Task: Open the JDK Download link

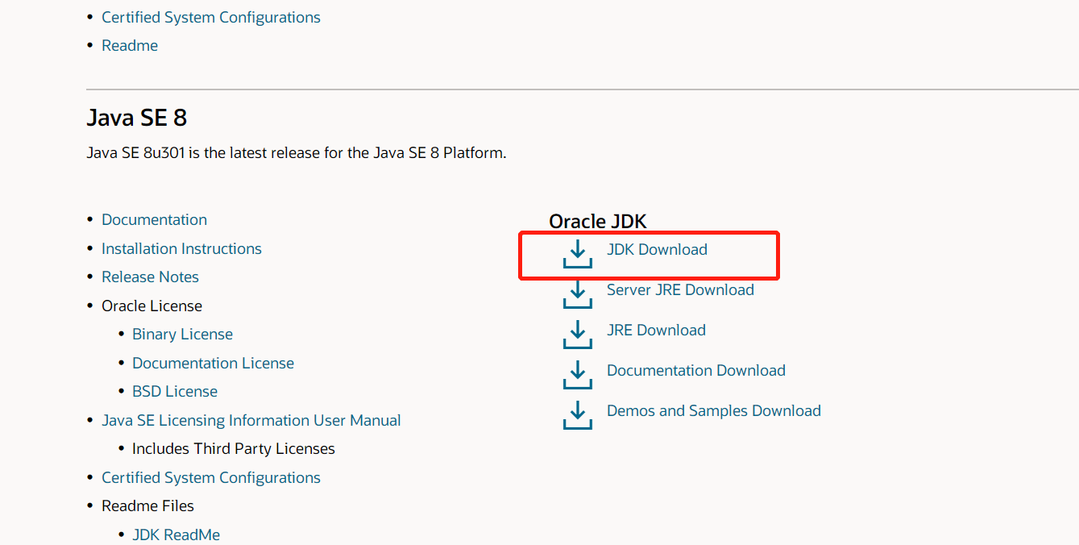Action: click(x=657, y=249)
